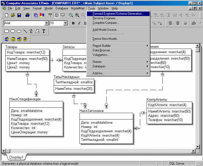Viewport: 203px width, 166px height.
Task: Zoom in with the plus magnifier
Action: [77, 15]
